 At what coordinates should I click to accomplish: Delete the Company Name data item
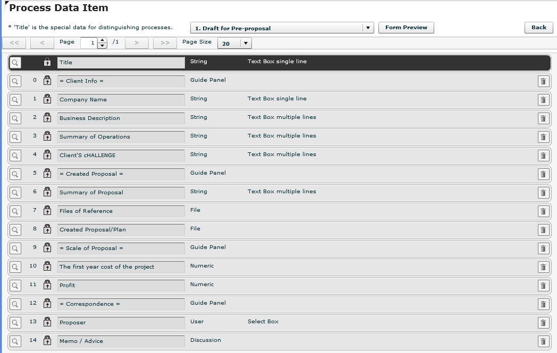543,100
